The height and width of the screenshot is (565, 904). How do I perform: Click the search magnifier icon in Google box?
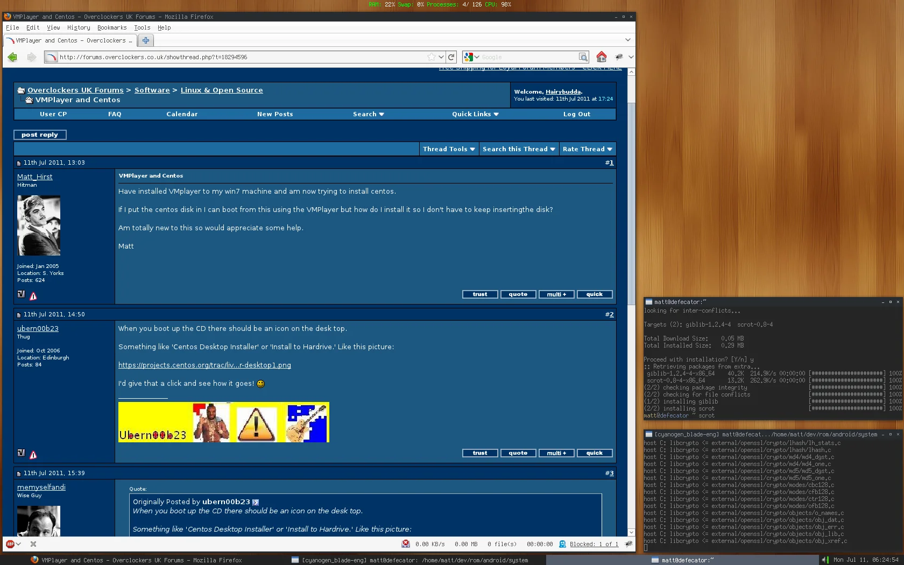583,57
